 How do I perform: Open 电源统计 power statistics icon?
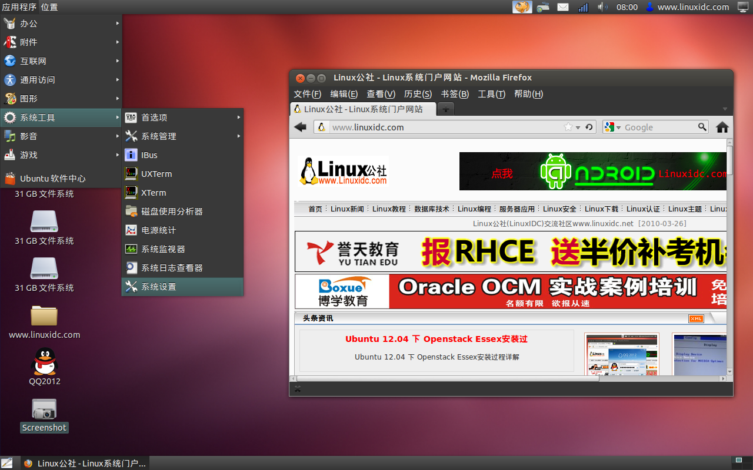(x=131, y=230)
